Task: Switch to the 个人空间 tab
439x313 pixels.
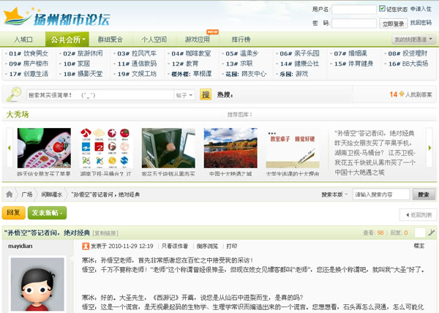Action: [x=154, y=39]
